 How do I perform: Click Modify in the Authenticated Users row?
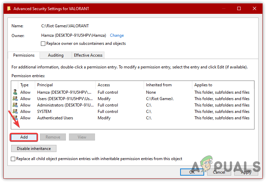coord(104,118)
